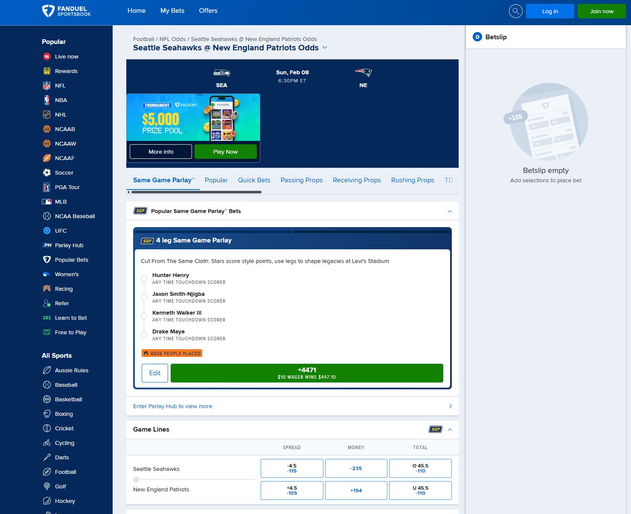Screen dimensions: 631x514
Task: Toggle the Jaxon Smith-Njigba touchdown leg
Action: click(144, 298)
